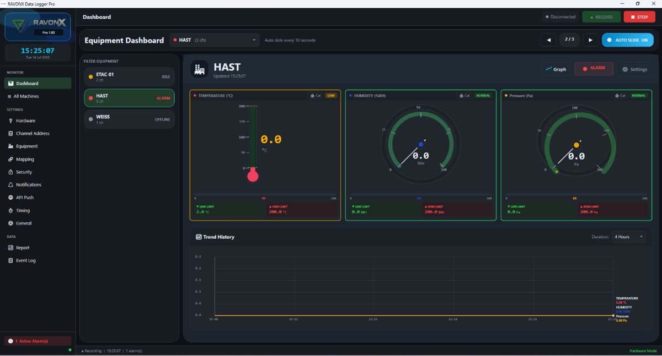
Task: Click the Pressure dial gauge
Action: point(576,145)
